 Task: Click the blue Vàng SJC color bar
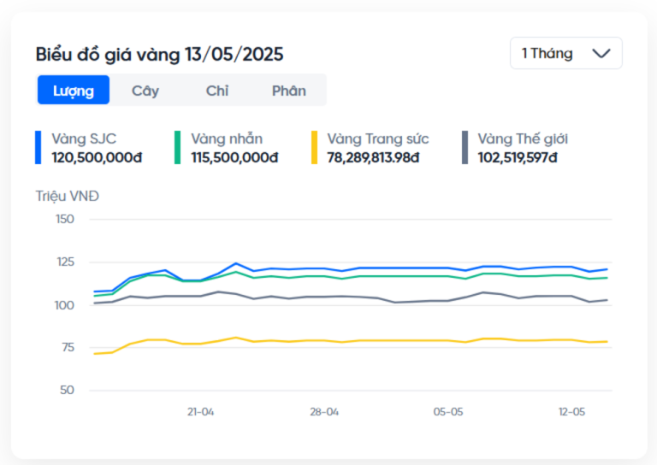38,147
